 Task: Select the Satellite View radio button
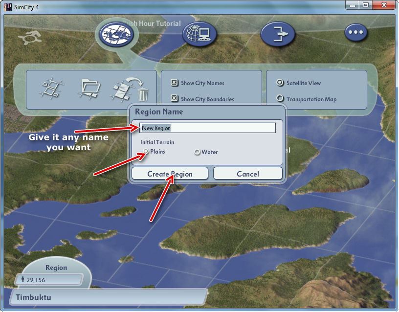[280, 83]
